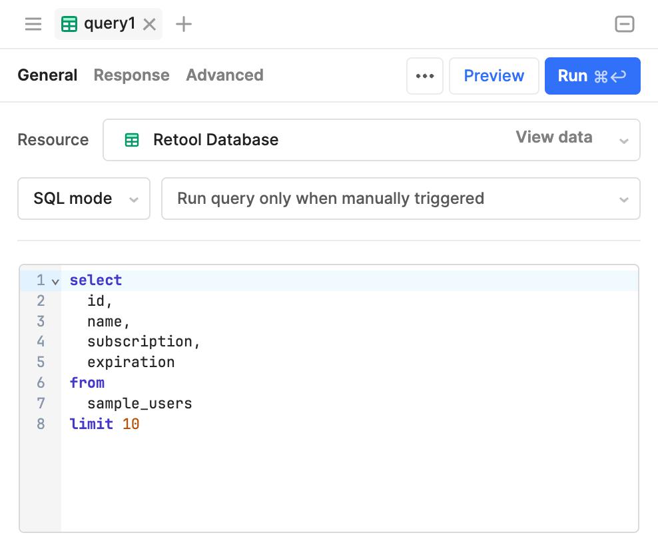
Task: Open View data for Retool Database
Action: pyautogui.click(x=553, y=137)
